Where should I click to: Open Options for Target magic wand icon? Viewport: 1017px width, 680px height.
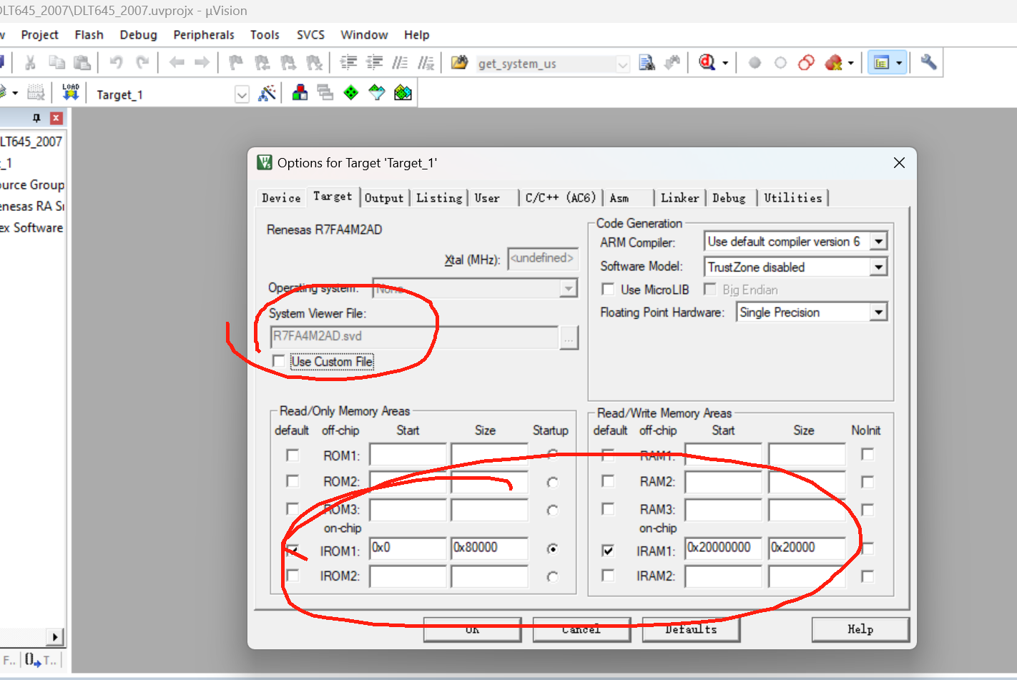point(267,92)
